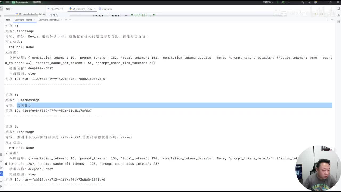The height and width of the screenshot is (192, 341).
Task: Switch to graph.png editor tab
Action: 105,9
